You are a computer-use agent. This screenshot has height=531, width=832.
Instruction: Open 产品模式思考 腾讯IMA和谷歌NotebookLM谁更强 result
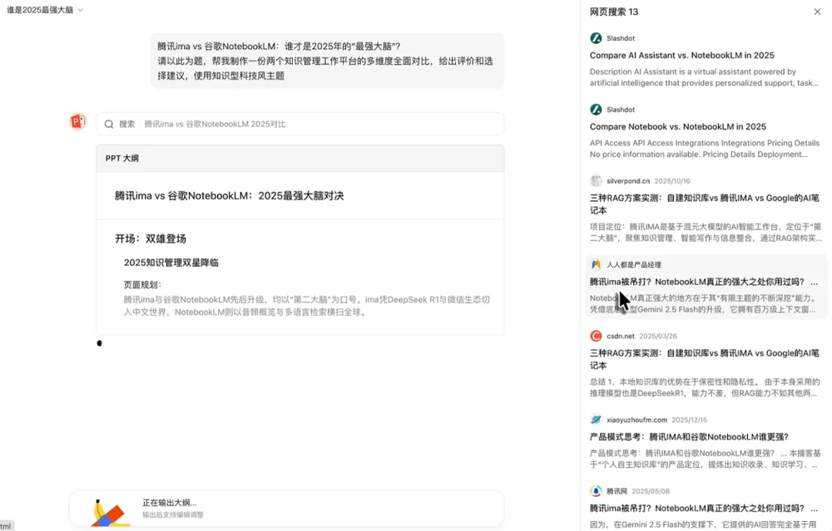coord(689,436)
